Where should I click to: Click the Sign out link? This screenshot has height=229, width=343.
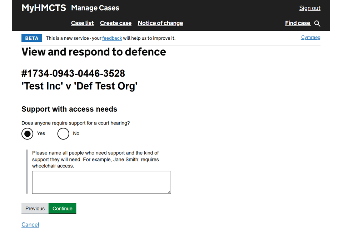[309, 8]
